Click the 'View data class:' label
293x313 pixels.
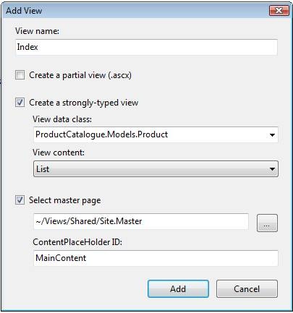pyautogui.click(x=62, y=119)
